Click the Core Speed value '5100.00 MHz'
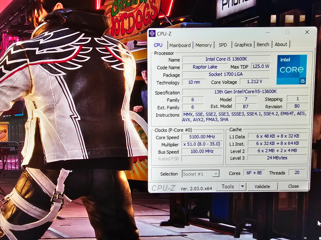The height and width of the screenshot is (240, 321). point(202,137)
